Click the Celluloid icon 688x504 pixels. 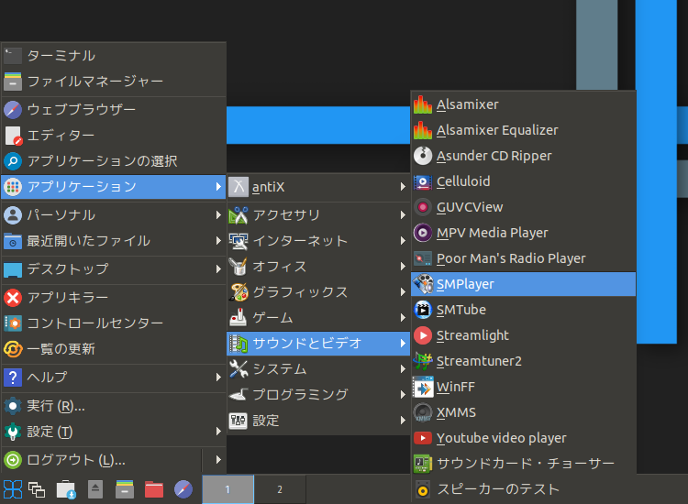pos(423,181)
